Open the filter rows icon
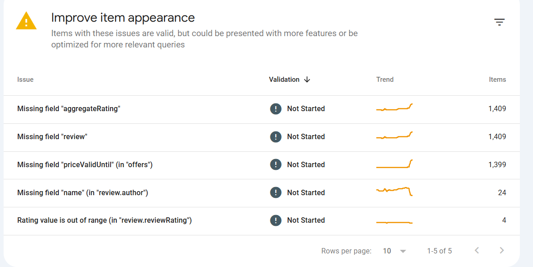 point(499,23)
